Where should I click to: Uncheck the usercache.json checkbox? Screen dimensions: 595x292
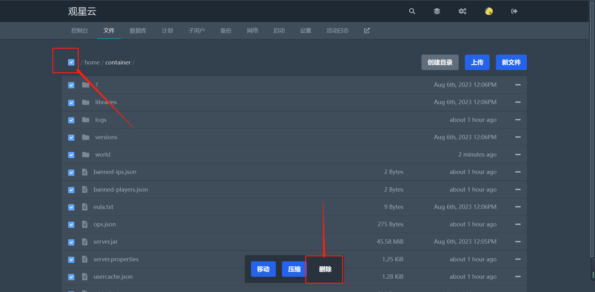71,277
